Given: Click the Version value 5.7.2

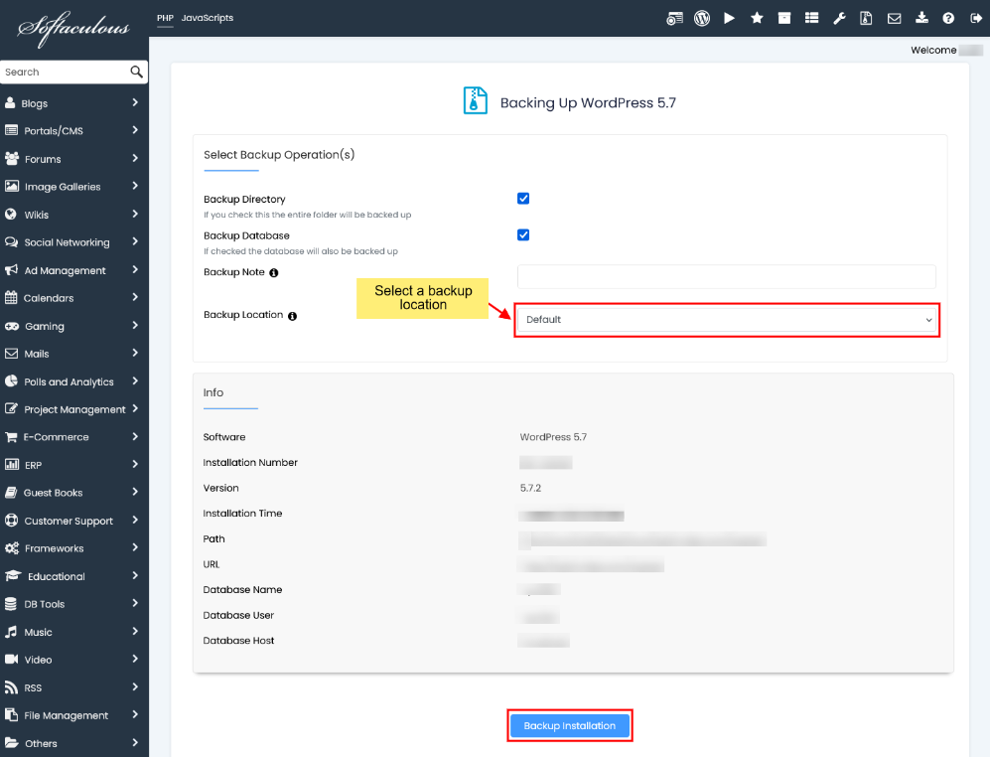Looking at the screenshot, I should pos(530,488).
